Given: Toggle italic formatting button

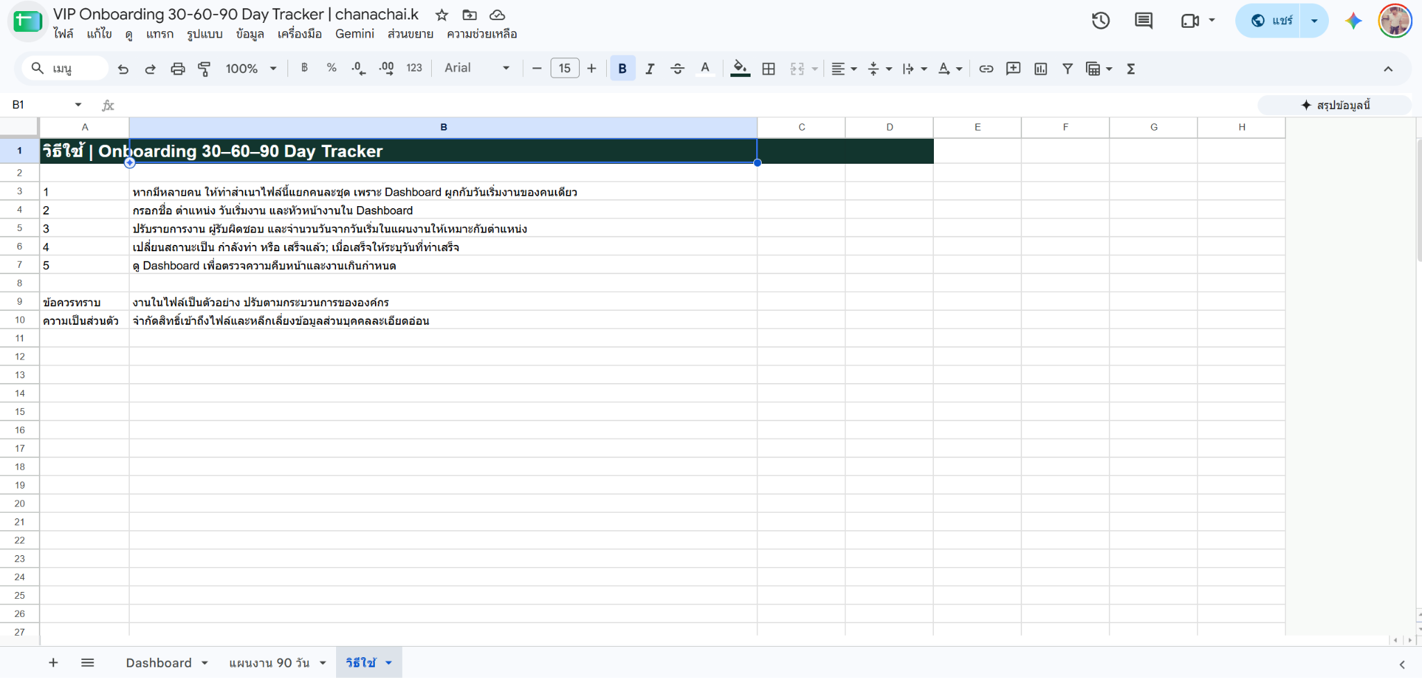Looking at the screenshot, I should coord(650,69).
